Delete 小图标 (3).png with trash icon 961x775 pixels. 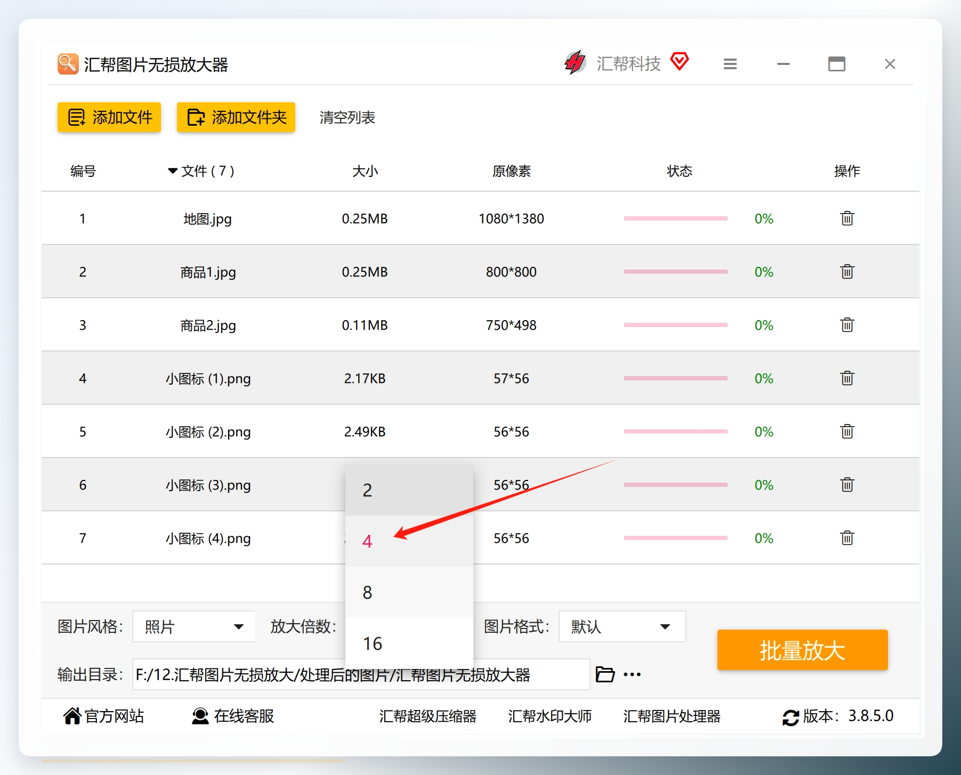847,485
